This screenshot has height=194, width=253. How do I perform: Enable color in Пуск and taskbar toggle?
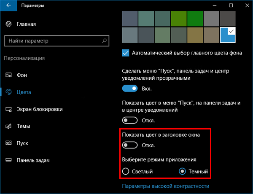tap(130, 120)
